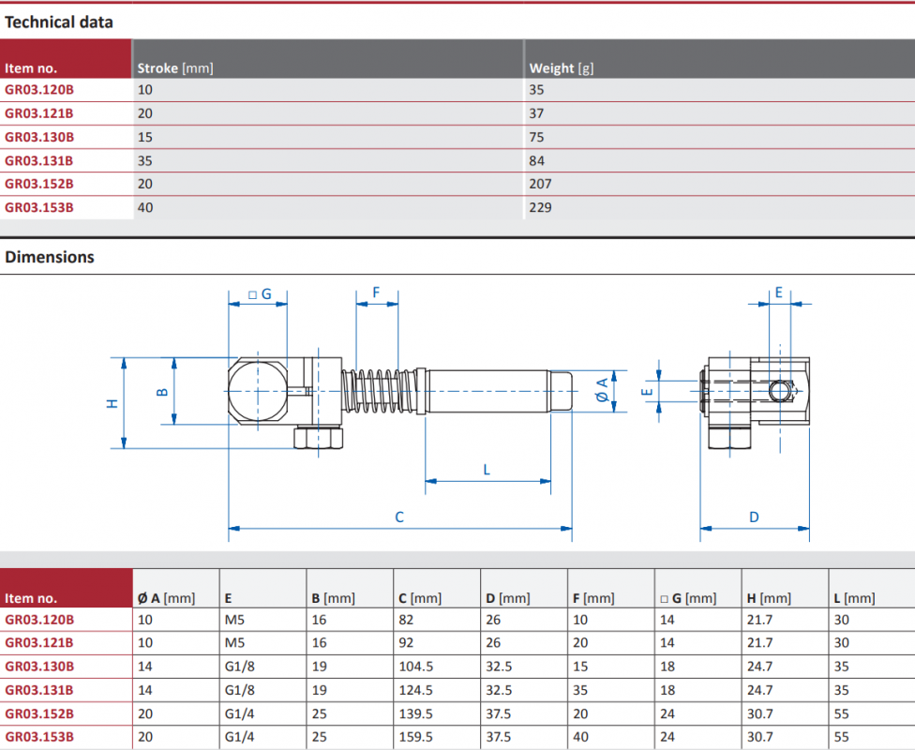Viewport: 915px width, 750px height.
Task: Select GR03.120B in the Technical data table
Action: pyautogui.click(x=39, y=90)
